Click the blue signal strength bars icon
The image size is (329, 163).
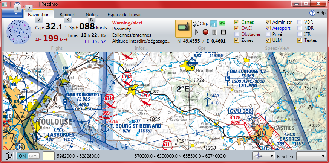(x=214, y=24)
